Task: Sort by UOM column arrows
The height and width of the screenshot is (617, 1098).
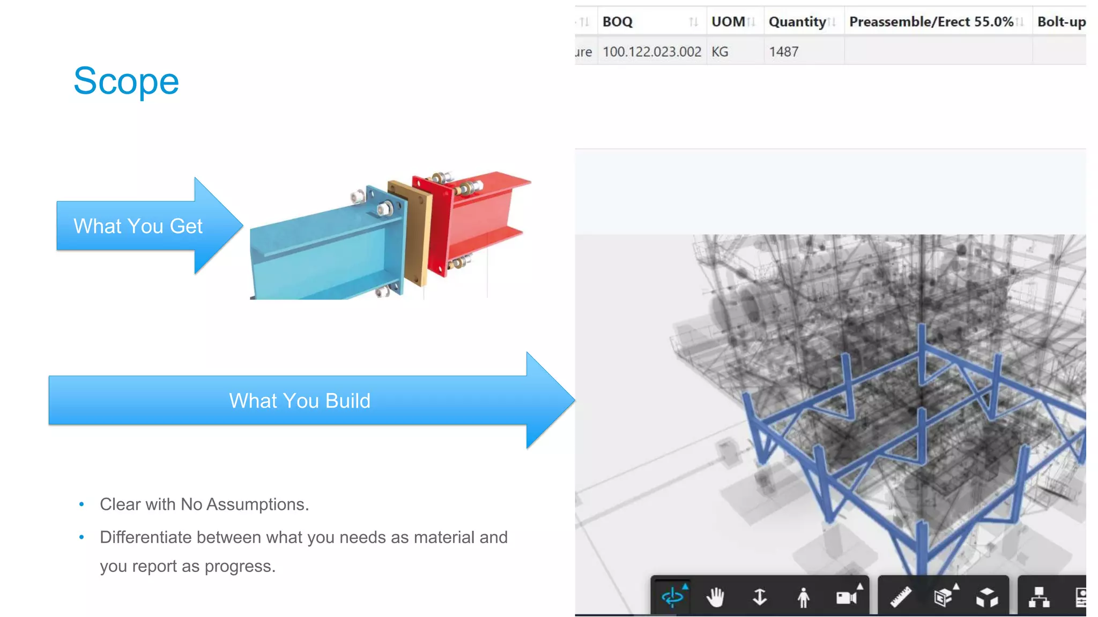Action: (752, 22)
